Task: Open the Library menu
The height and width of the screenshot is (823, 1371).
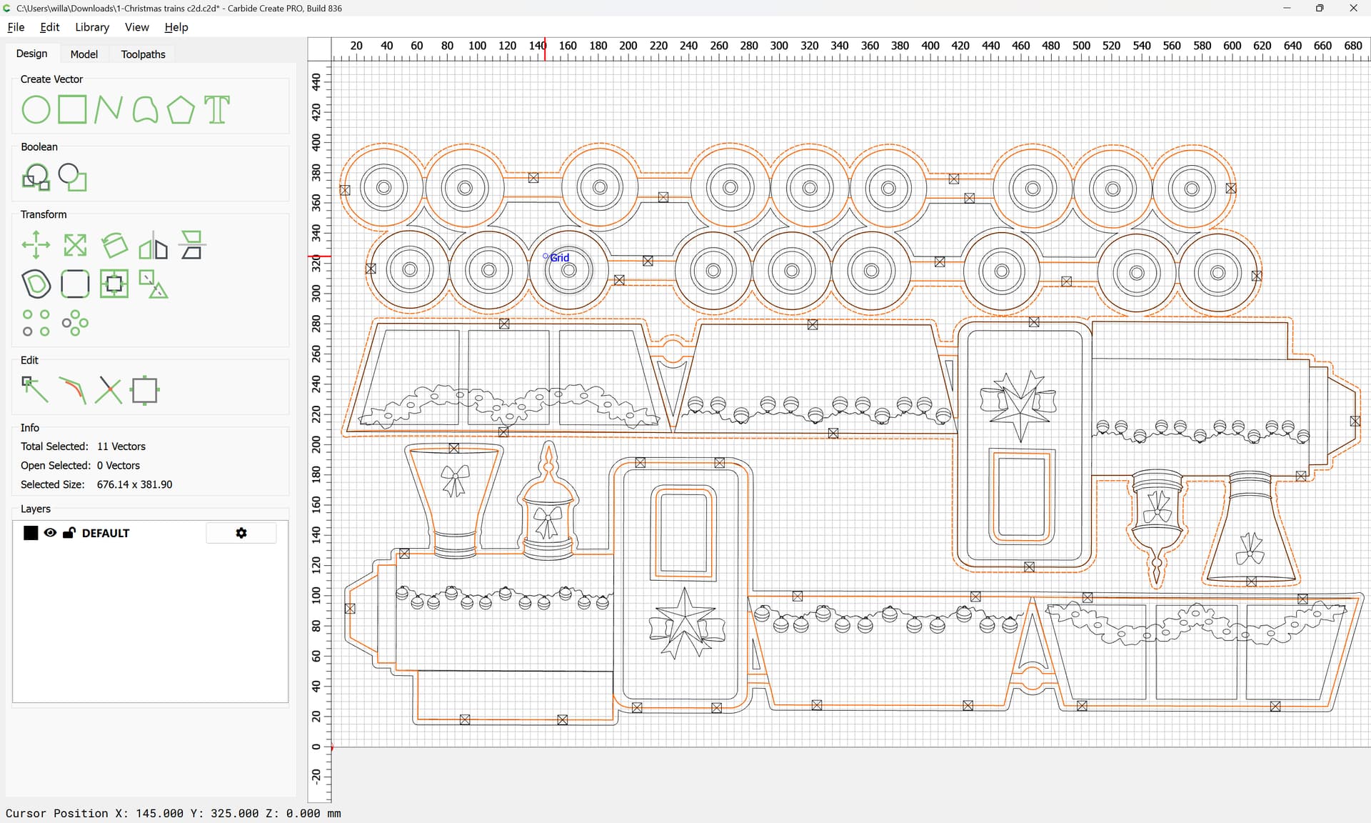Action: [92, 27]
